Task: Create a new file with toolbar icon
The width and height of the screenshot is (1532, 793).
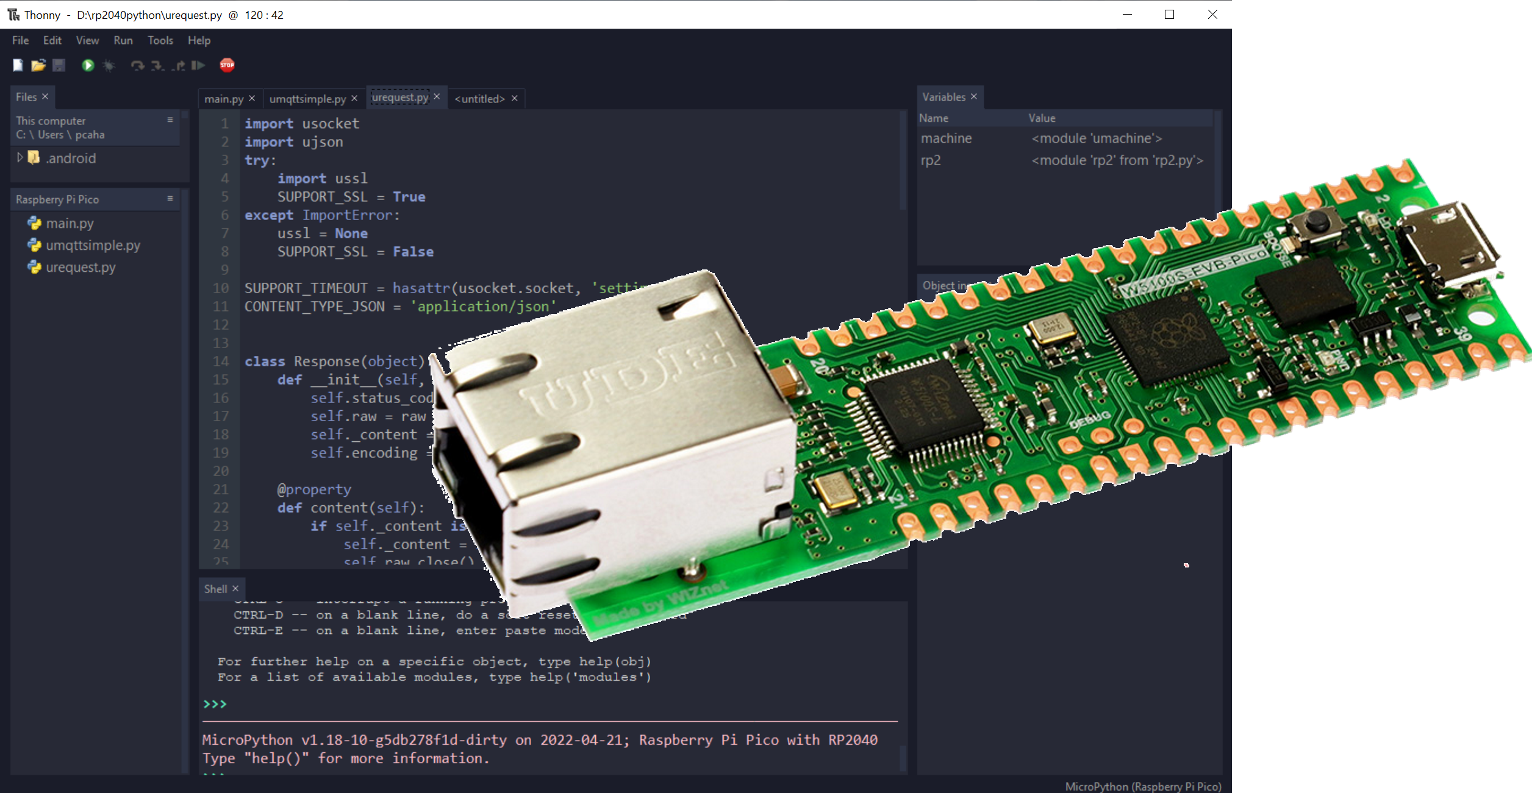Action: pyautogui.click(x=18, y=65)
